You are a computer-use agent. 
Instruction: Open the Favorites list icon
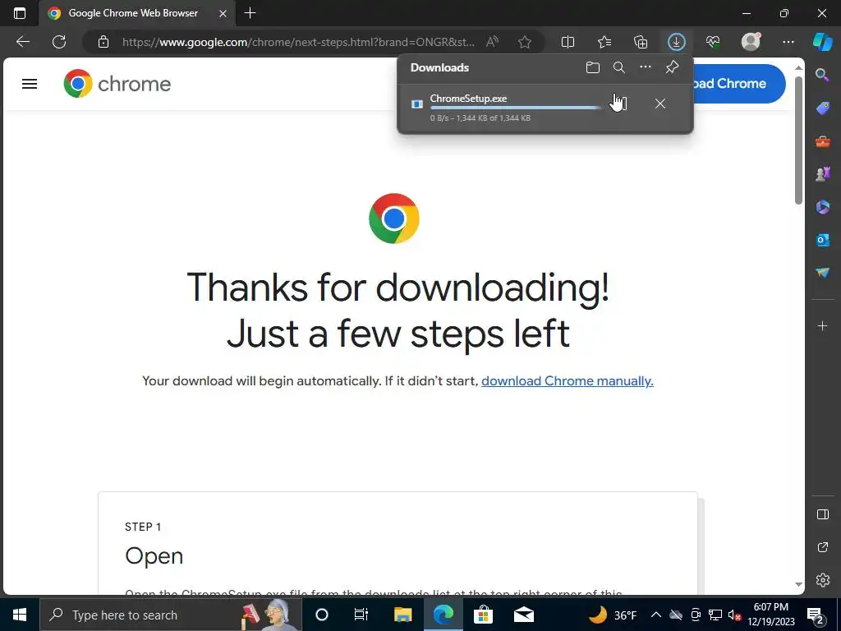pyautogui.click(x=604, y=42)
